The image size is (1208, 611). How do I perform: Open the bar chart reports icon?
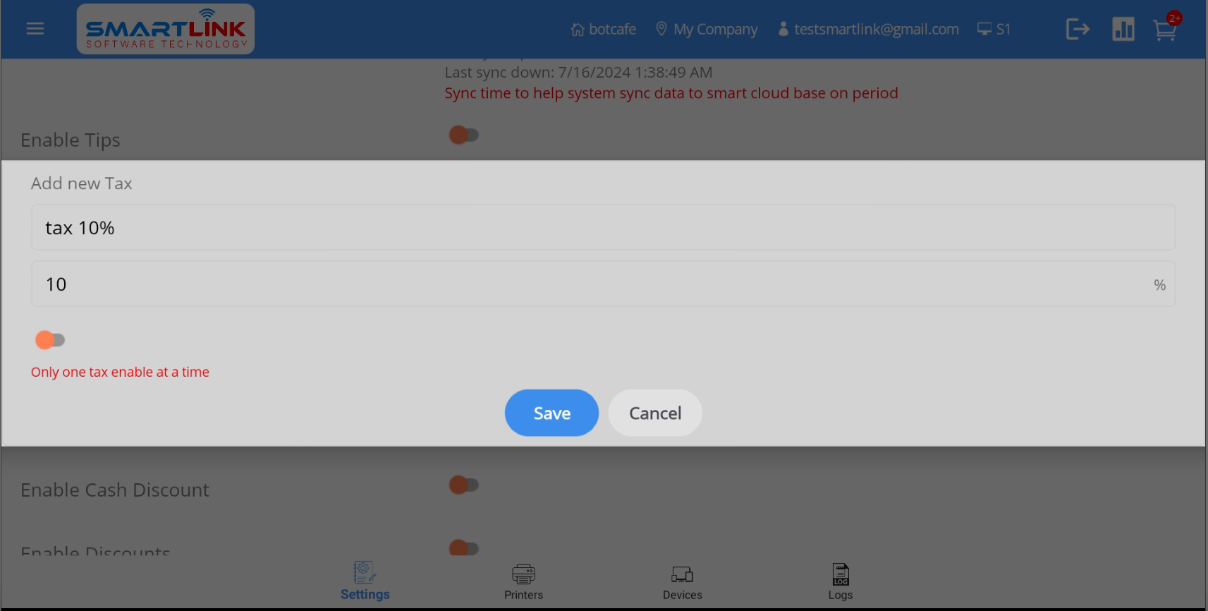click(1123, 30)
